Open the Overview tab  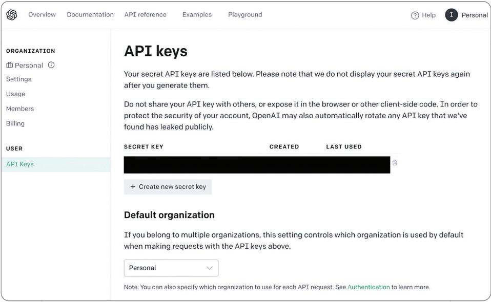(x=42, y=15)
